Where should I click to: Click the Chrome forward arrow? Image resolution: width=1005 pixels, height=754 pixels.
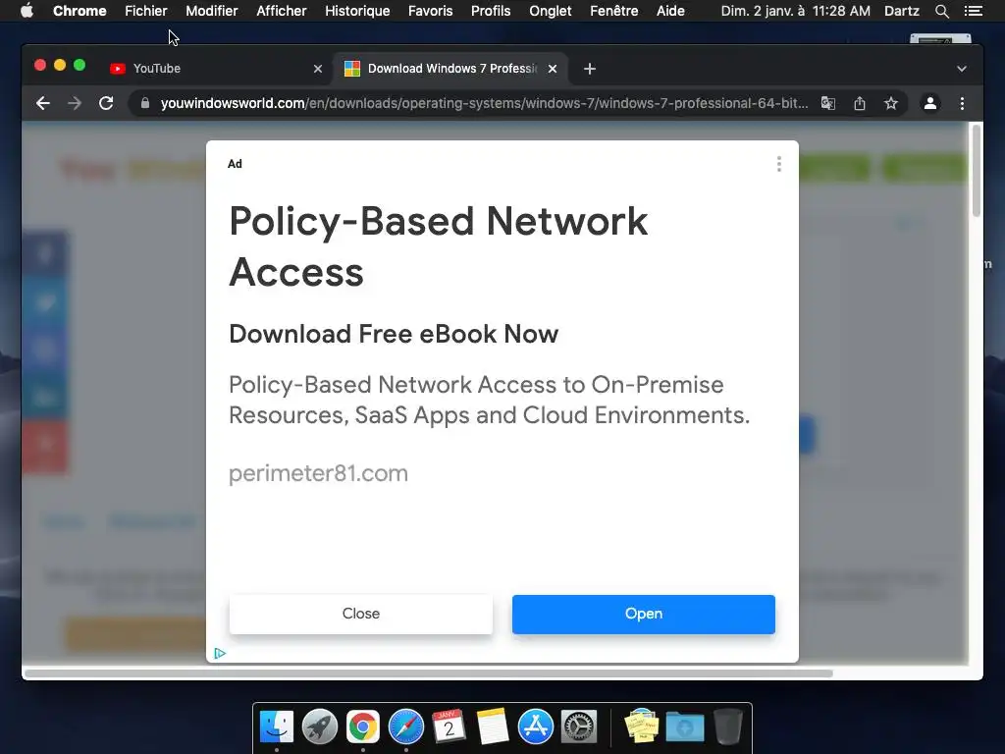tap(75, 103)
